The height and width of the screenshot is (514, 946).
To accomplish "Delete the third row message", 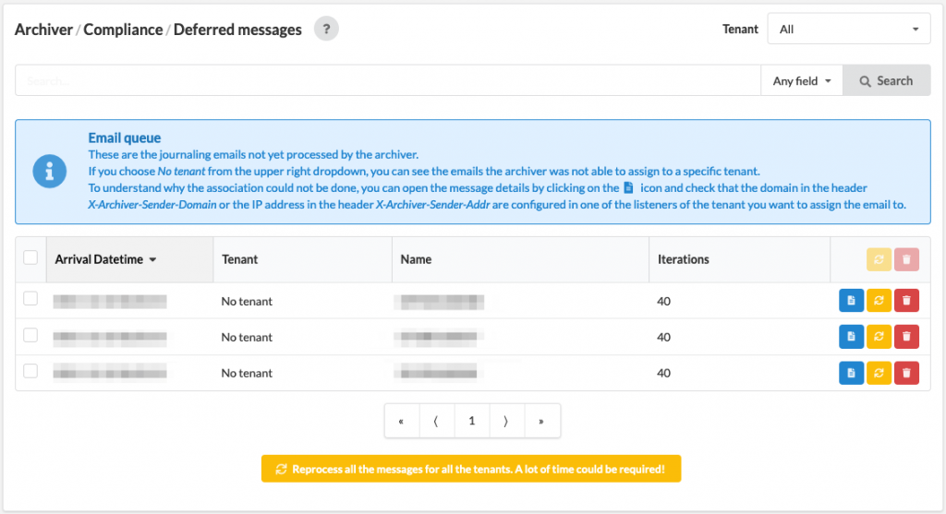I will (x=906, y=373).
